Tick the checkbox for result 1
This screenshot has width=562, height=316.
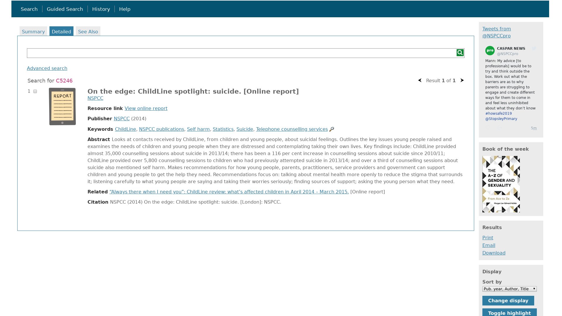click(x=35, y=92)
